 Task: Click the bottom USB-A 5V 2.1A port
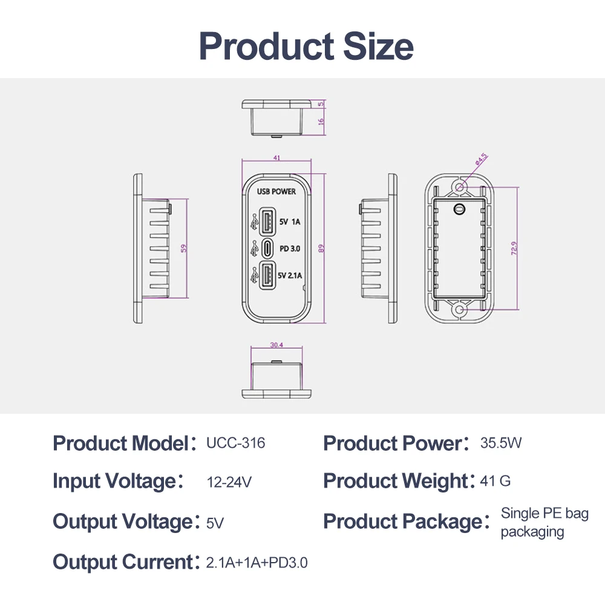click(x=267, y=275)
